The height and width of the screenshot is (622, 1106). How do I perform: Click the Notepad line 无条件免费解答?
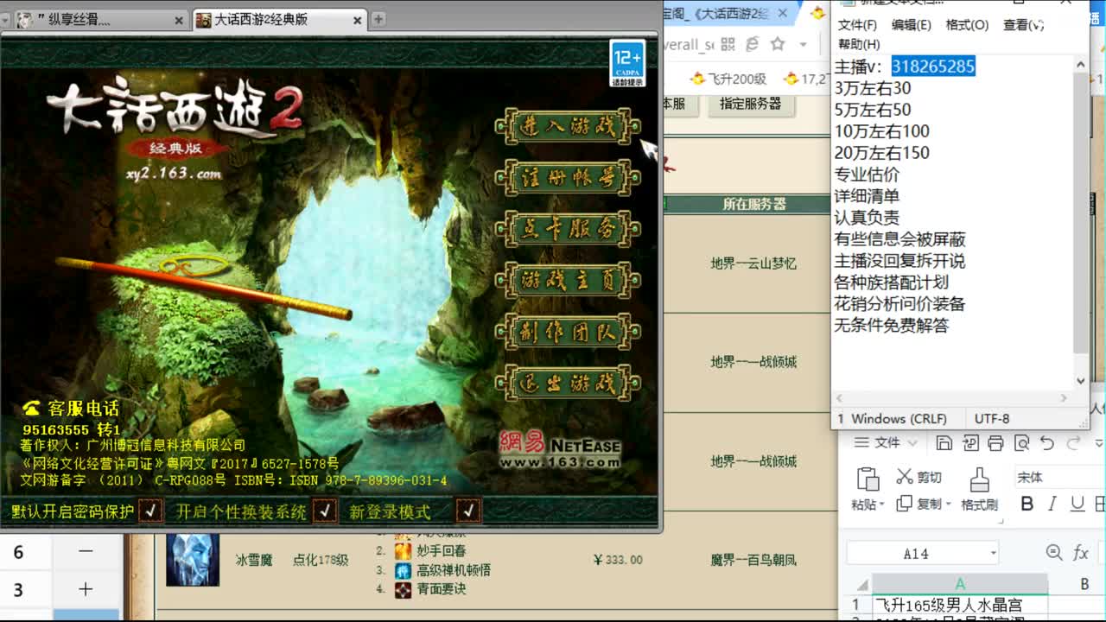[891, 326]
